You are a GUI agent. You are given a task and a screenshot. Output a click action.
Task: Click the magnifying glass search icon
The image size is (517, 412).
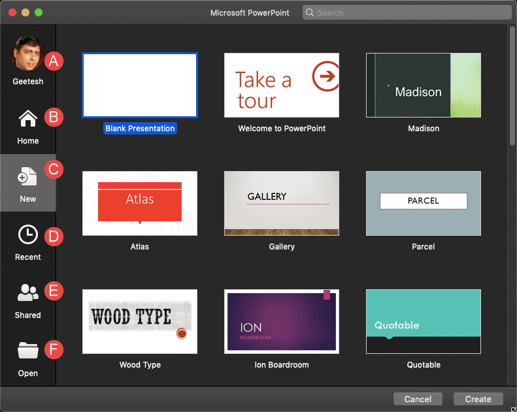click(x=310, y=12)
